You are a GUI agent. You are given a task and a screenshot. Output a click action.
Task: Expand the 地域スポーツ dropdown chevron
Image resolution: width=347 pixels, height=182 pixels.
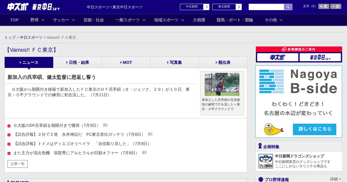click(183, 20)
